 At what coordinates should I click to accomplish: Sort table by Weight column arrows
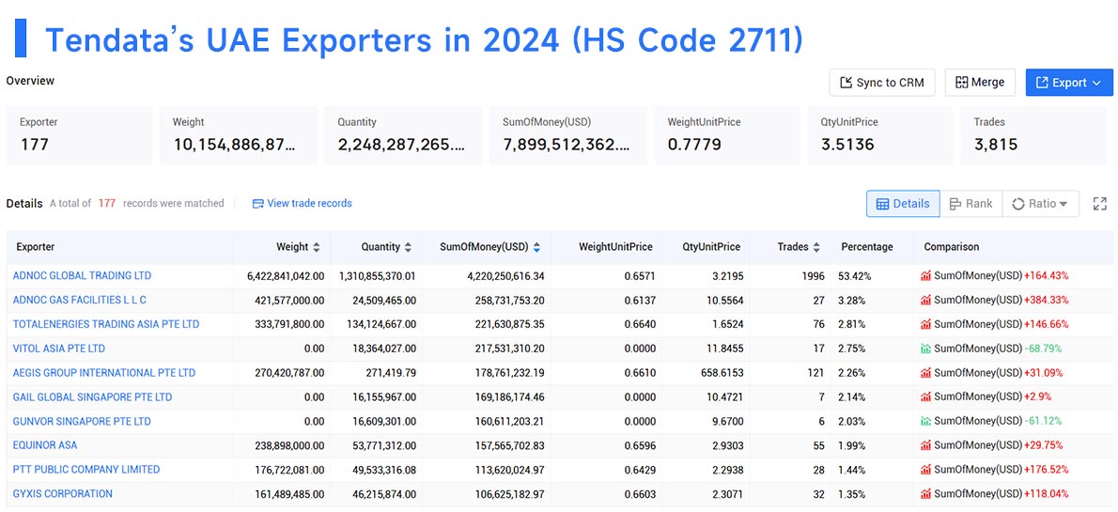coord(317,247)
